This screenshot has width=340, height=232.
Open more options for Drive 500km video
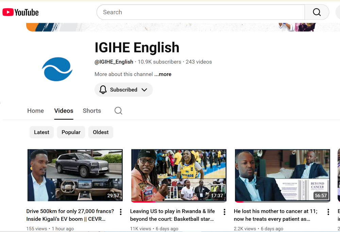coord(121,212)
